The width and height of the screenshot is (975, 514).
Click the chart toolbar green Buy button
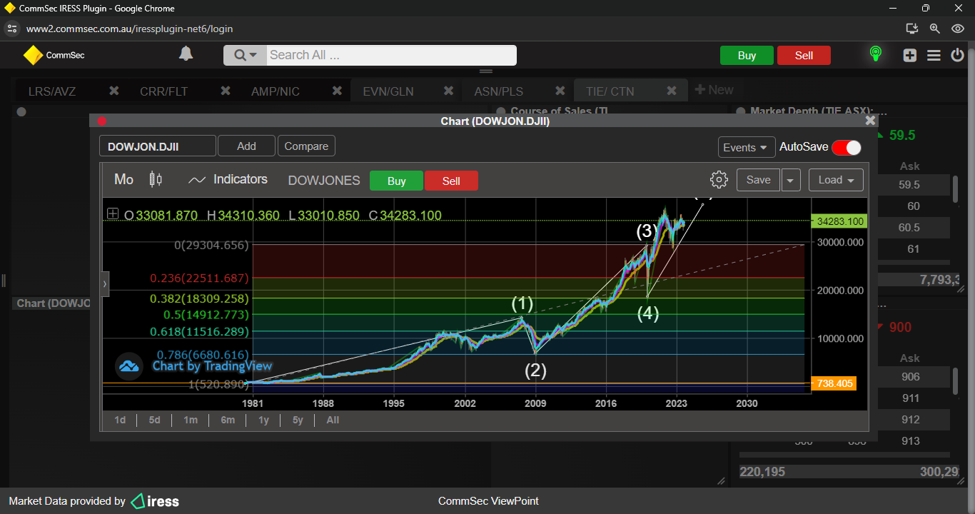[396, 181]
